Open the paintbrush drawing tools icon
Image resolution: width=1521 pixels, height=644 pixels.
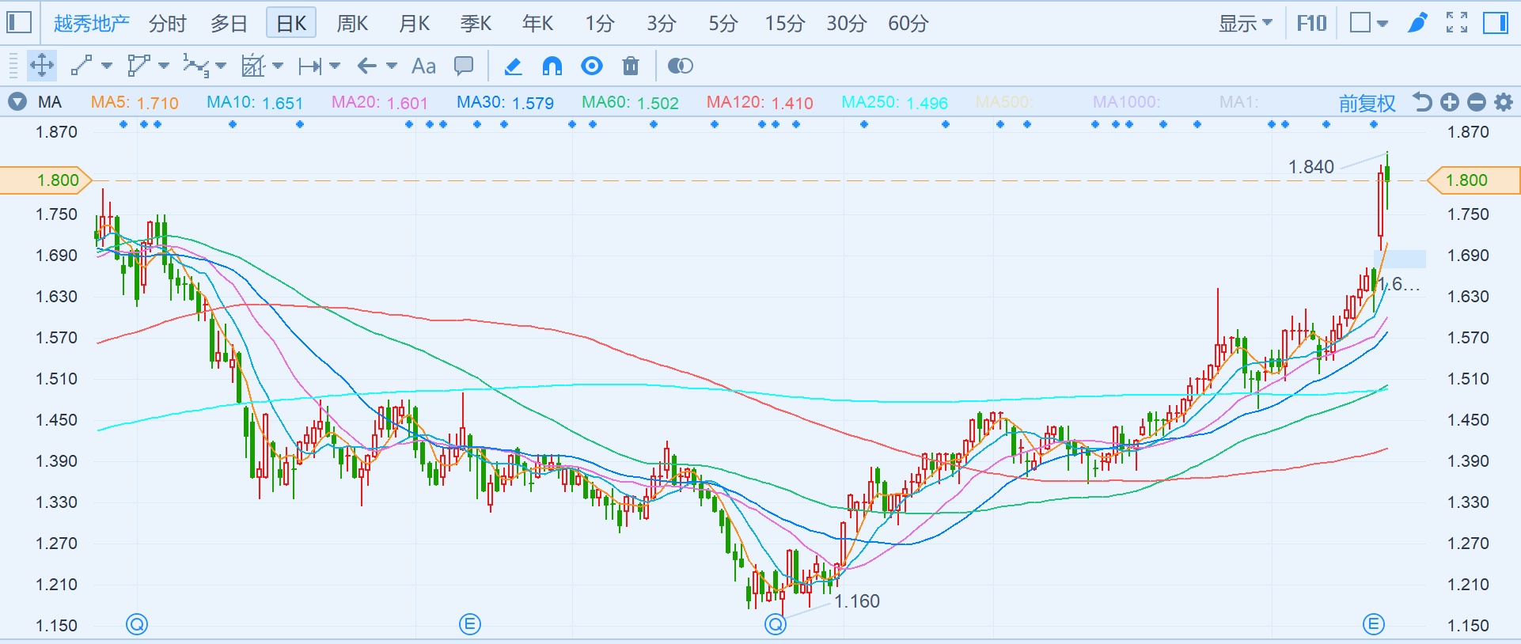pos(1417,23)
